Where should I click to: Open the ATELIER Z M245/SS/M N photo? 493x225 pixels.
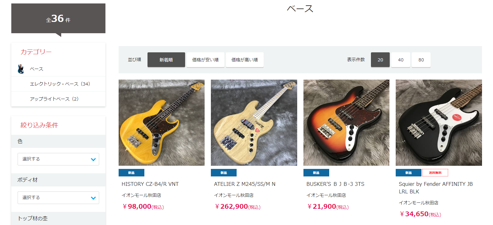(x=254, y=123)
